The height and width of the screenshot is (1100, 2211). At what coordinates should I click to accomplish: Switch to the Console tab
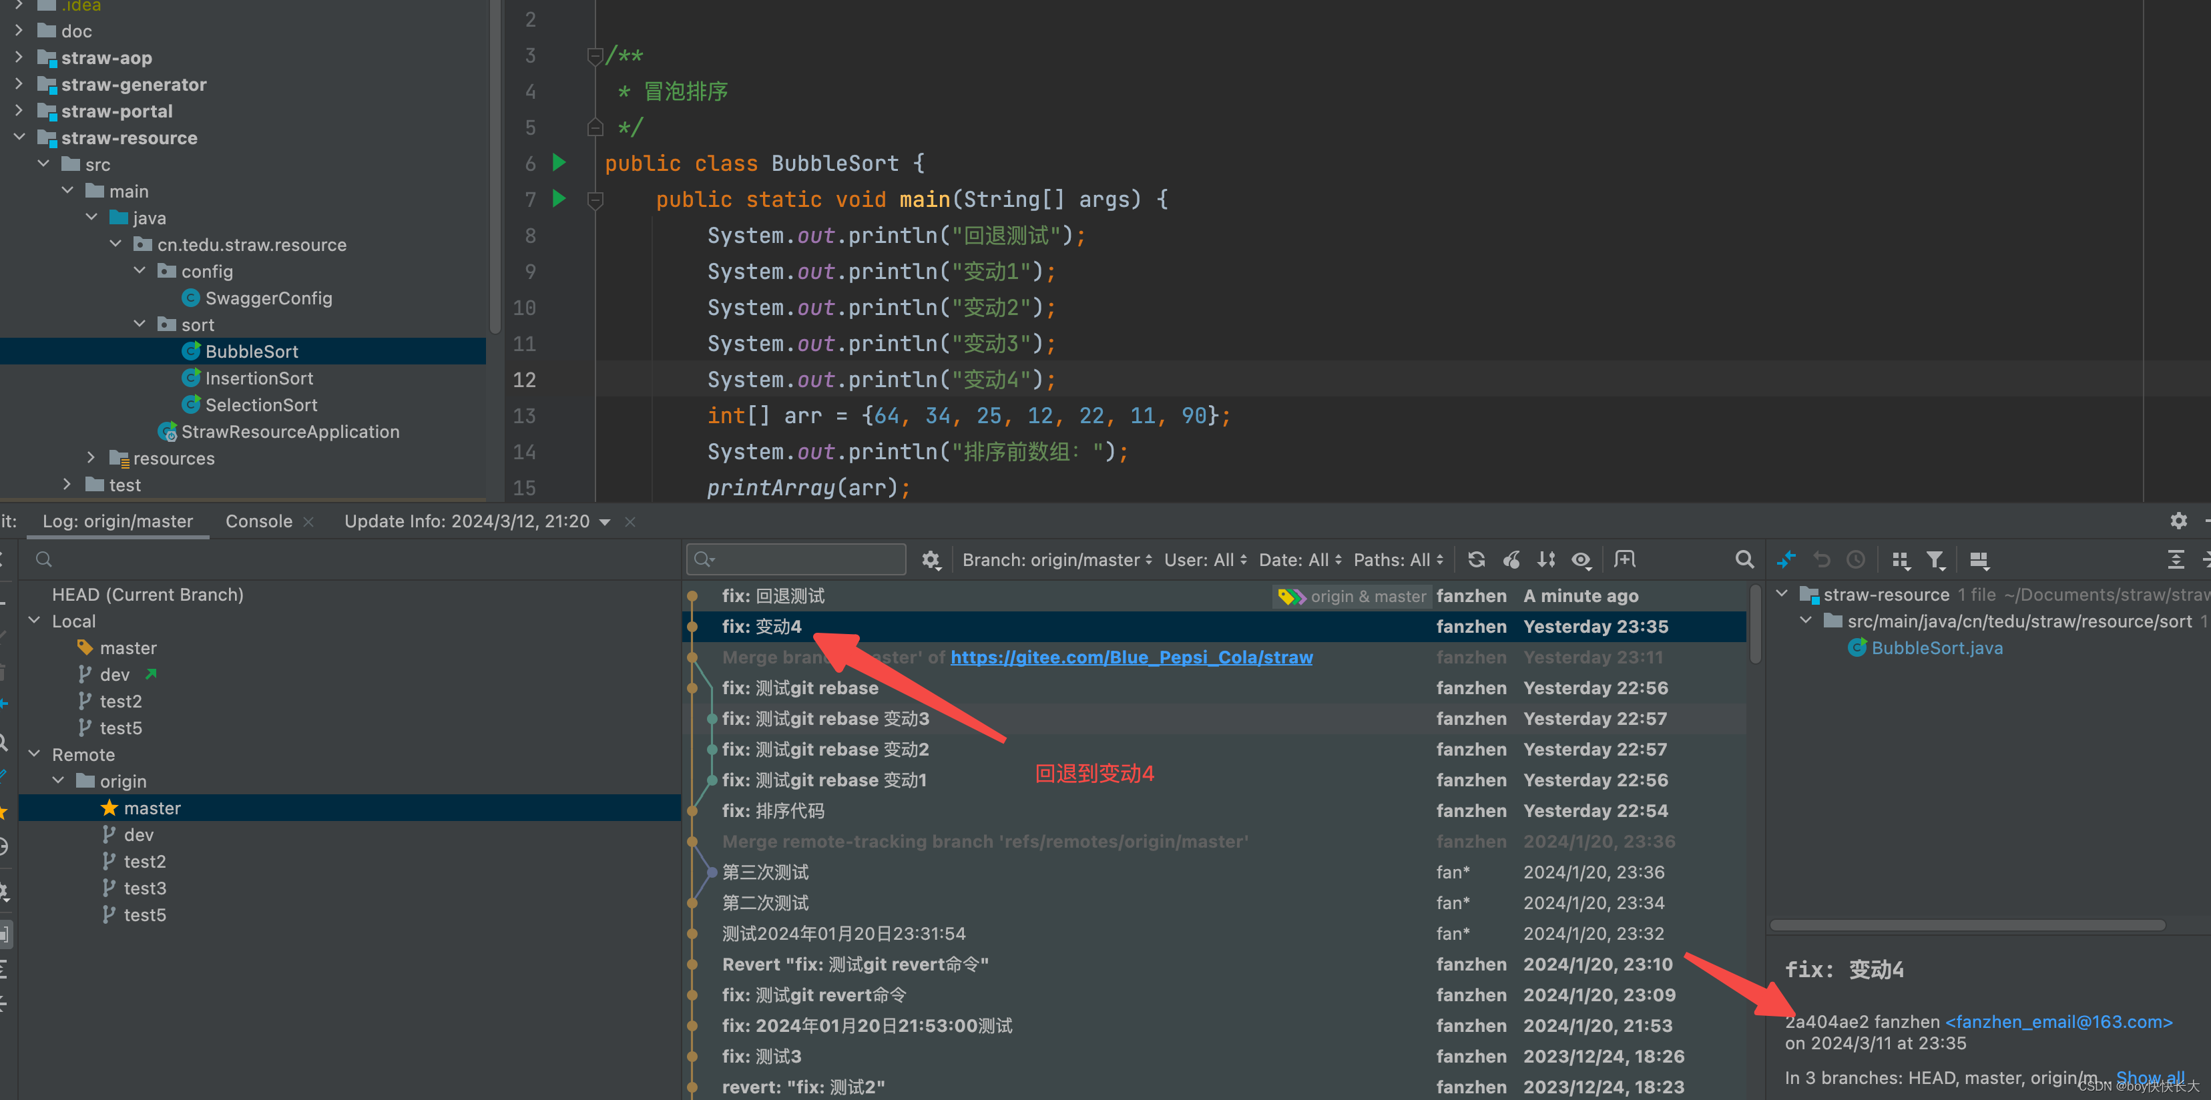coord(258,522)
